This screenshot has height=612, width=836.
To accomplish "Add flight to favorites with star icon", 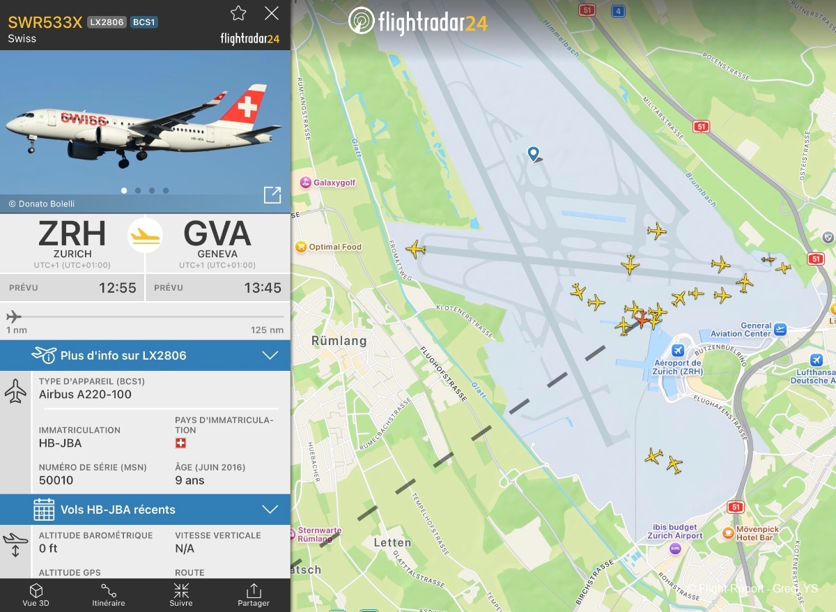I will [x=238, y=13].
